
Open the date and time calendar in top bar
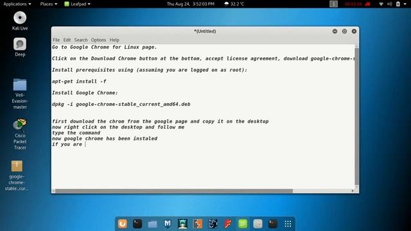point(191,4)
